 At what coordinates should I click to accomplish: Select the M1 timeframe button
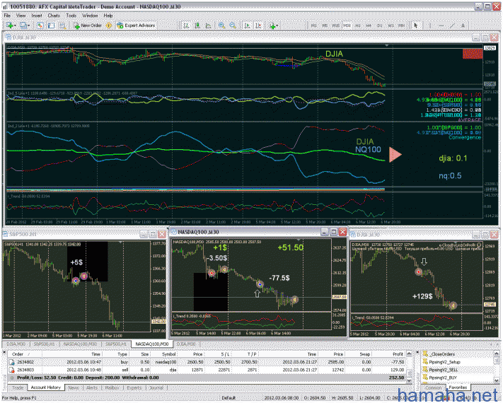point(313,25)
